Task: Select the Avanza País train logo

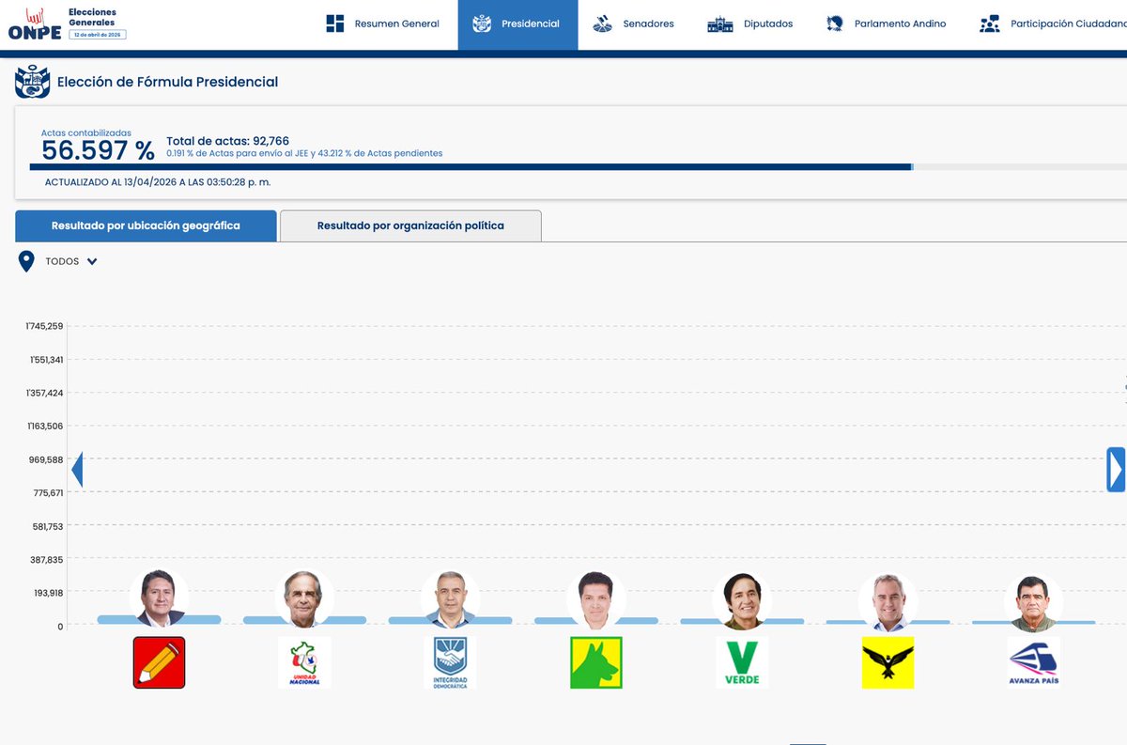Action: click(x=1033, y=662)
